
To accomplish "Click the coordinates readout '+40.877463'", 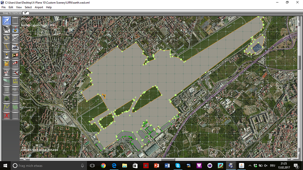I will pyautogui.click(x=30, y=150).
